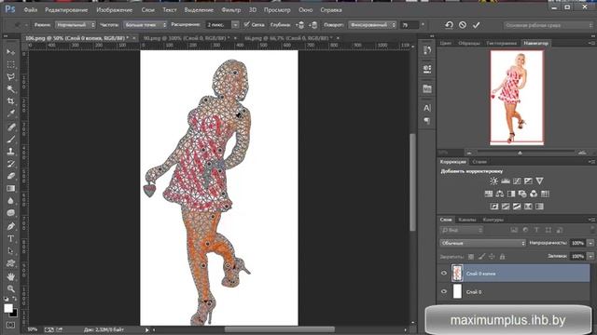Image resolution: width=597 pixels, height=335 pixels.
Task: Open the layer filter type dropdown
Action: [462, 230]
